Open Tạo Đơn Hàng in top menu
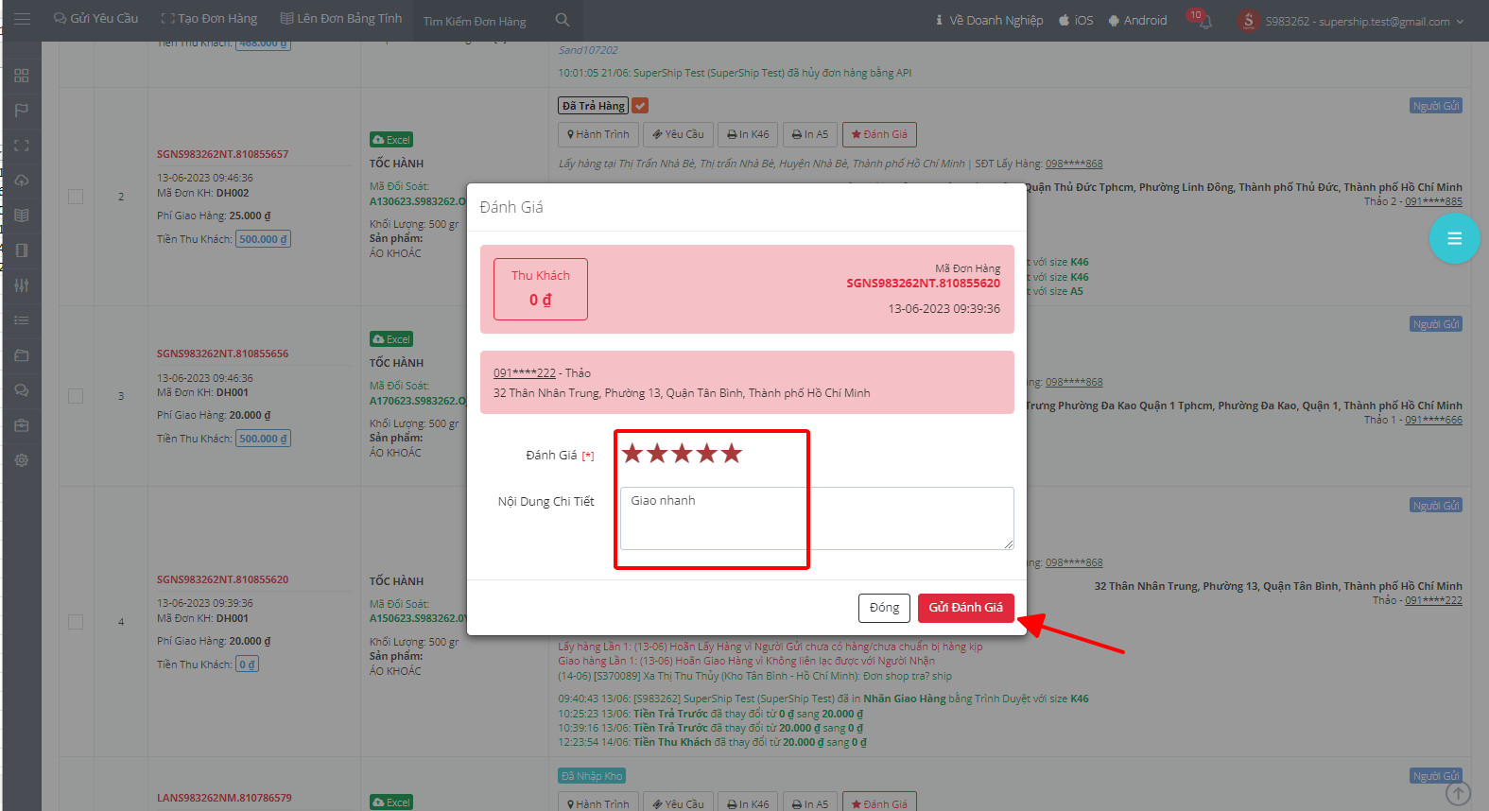This screenshot has width=1489, height=811. (209, 19)
